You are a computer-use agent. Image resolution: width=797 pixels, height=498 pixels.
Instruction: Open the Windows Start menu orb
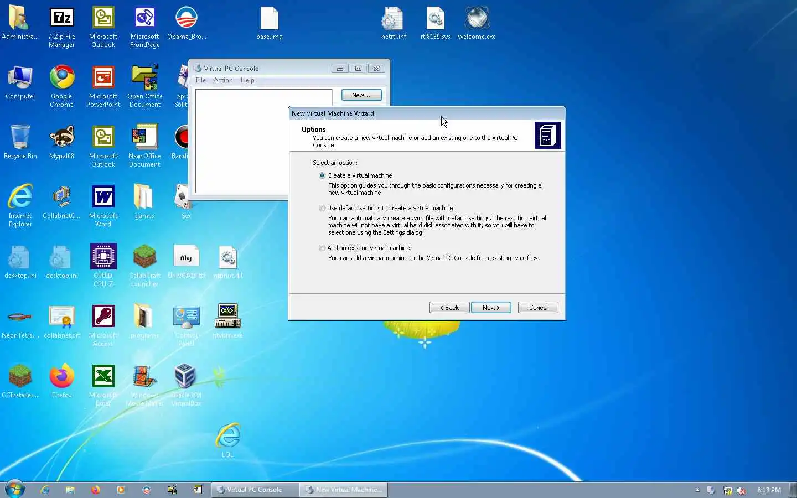[15, 490]
